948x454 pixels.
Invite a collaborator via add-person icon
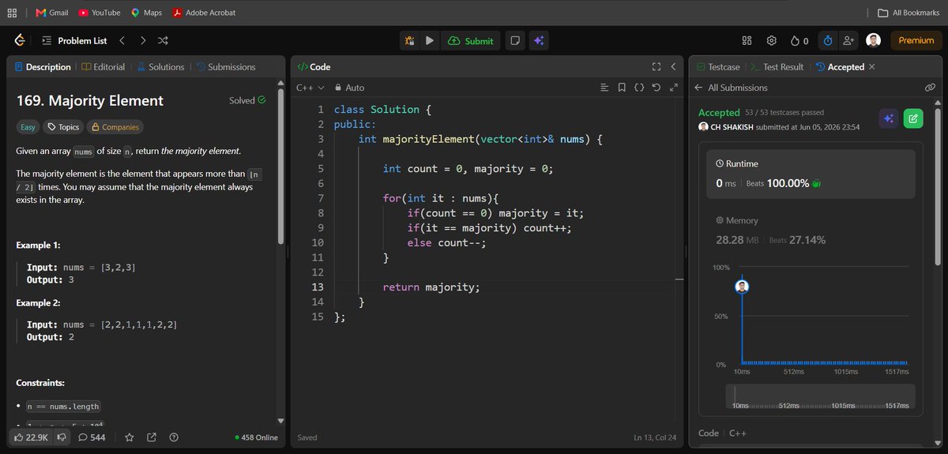click(849, 40)
